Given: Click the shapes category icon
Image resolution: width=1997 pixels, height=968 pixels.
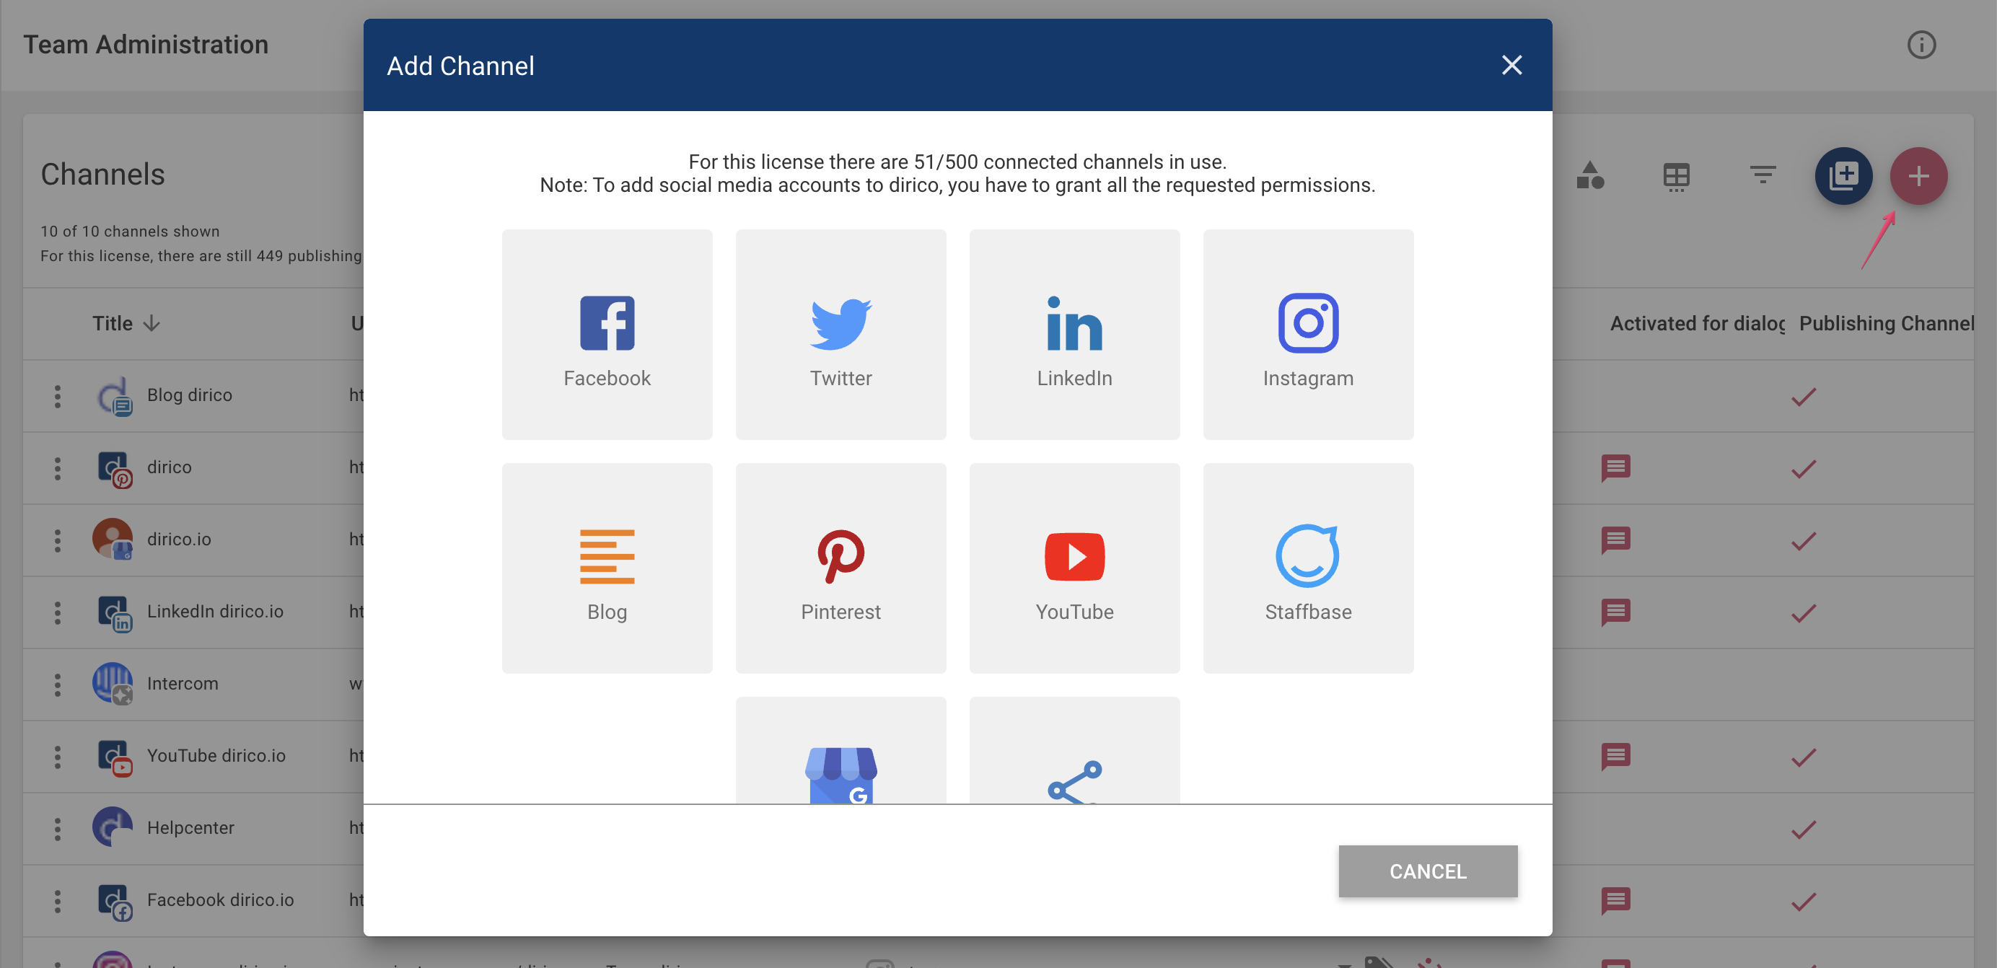Looking at the screenshot, I should (1590, 175).
